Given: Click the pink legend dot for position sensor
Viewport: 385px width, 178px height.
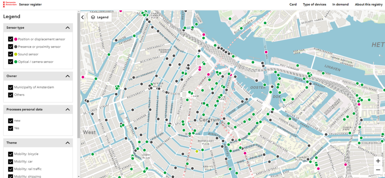Looking at the screenshot, I should coord(16,39).
